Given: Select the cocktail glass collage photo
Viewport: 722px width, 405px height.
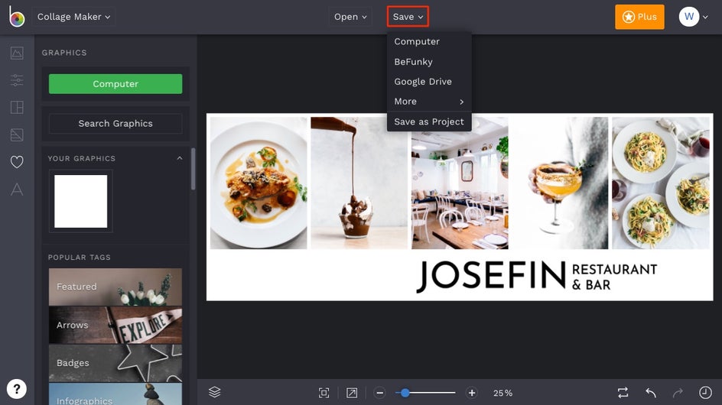Looking at the screenshot, I should tap(560, 183).
